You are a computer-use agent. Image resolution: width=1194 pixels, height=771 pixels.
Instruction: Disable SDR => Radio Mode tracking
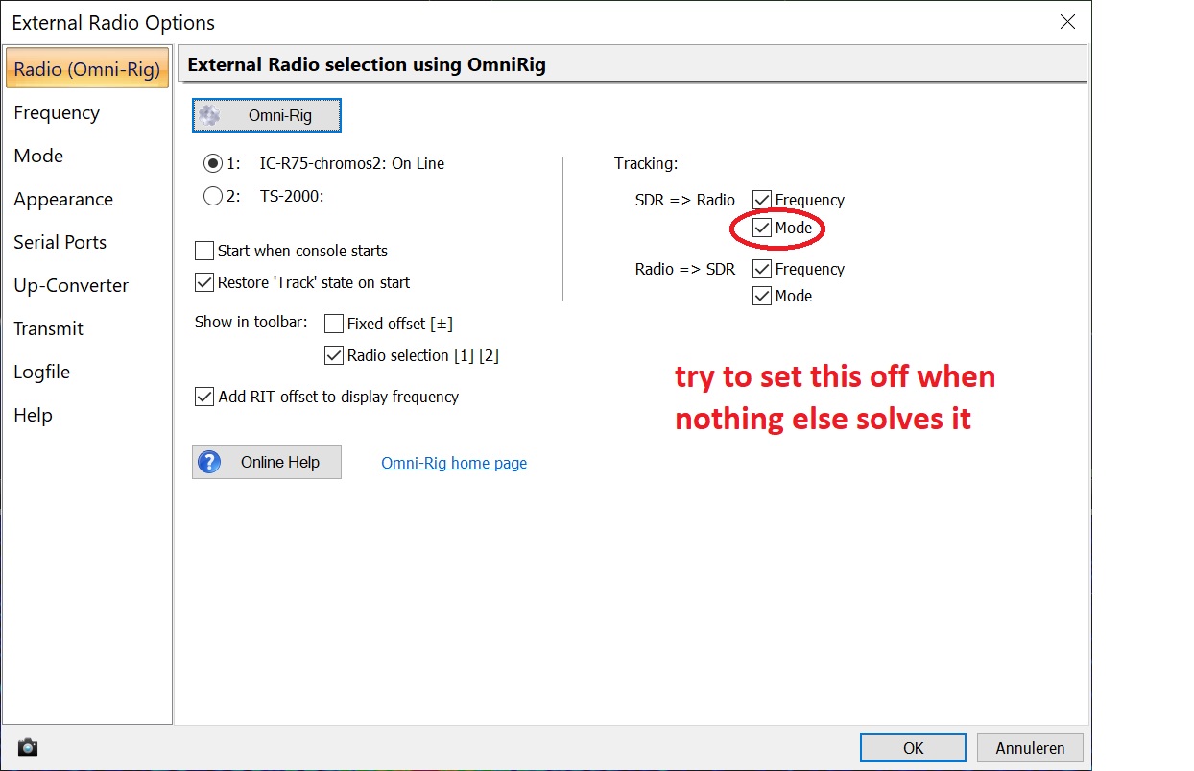pyautogui.click(x=762, y=229)
